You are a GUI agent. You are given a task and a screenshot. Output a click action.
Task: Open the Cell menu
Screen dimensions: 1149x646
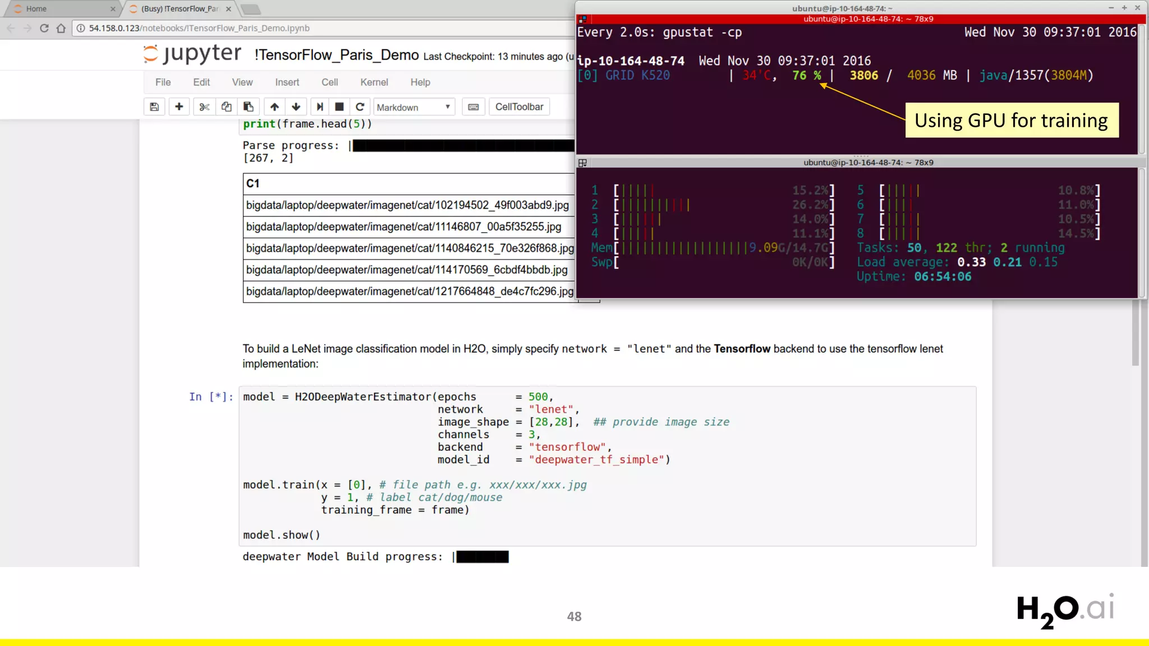point(329,82)
